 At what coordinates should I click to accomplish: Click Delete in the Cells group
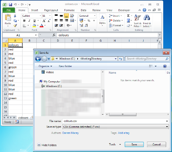coord(116,21)
